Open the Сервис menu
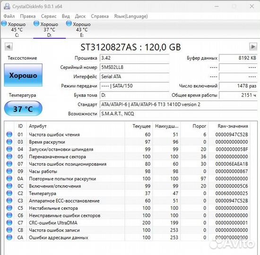 click(x=49, y=16)
